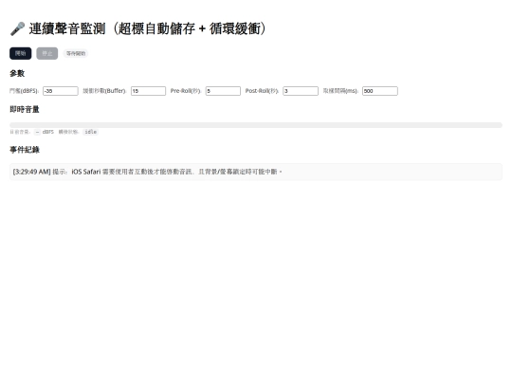Click the iOS Safari hint log entry
Image resolution: width=512 pixels, height=384 pixels.
pyautogui.click(x=256, y=172)
